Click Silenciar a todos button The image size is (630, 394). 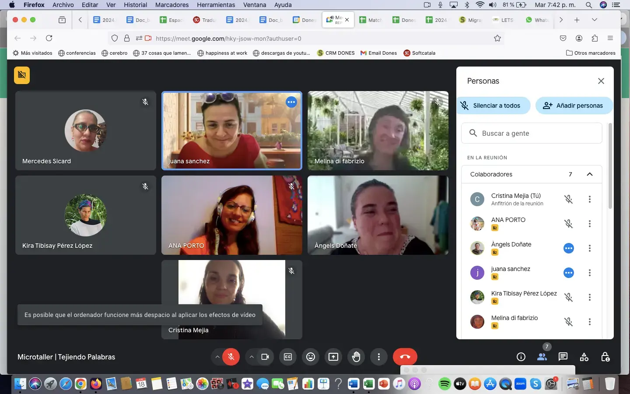click(x=493, y=106)
